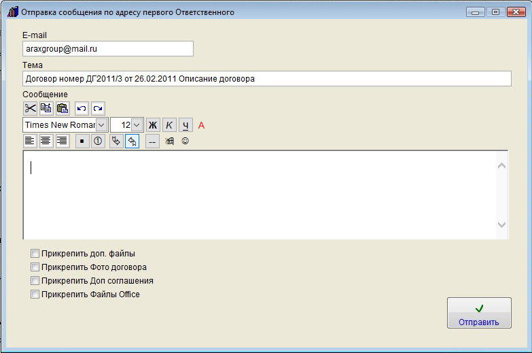The width and height of the screenshot is (532, 353).
Task: Close the message sending window
Action: tap(516, 12)
